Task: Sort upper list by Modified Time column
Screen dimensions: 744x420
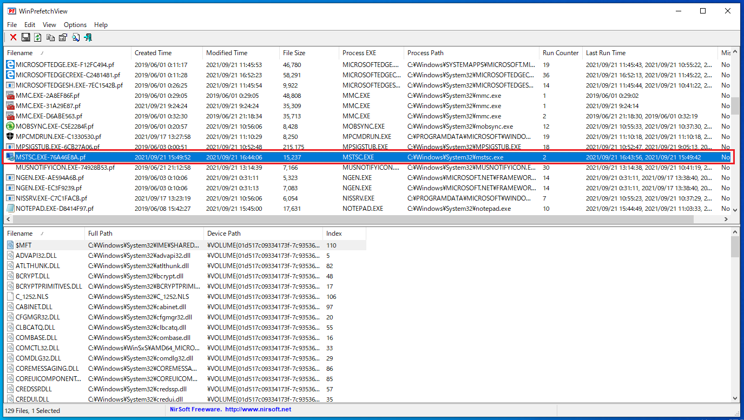Action: coord(241,53)
